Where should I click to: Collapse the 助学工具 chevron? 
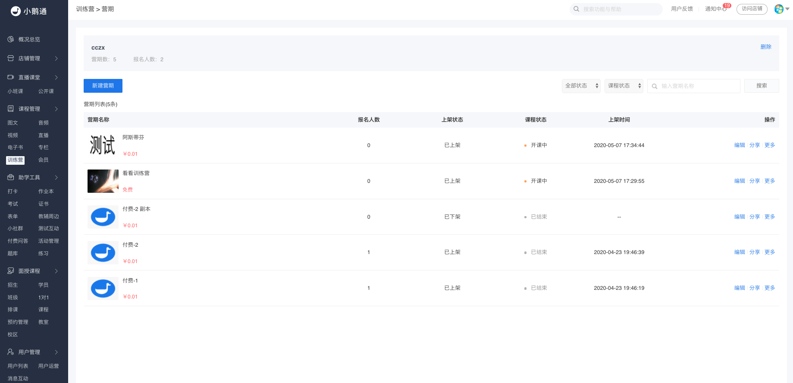tap(56, 177)
